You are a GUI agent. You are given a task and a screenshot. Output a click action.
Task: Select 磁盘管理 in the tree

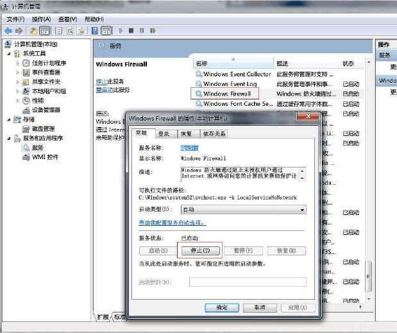(44, 129)
